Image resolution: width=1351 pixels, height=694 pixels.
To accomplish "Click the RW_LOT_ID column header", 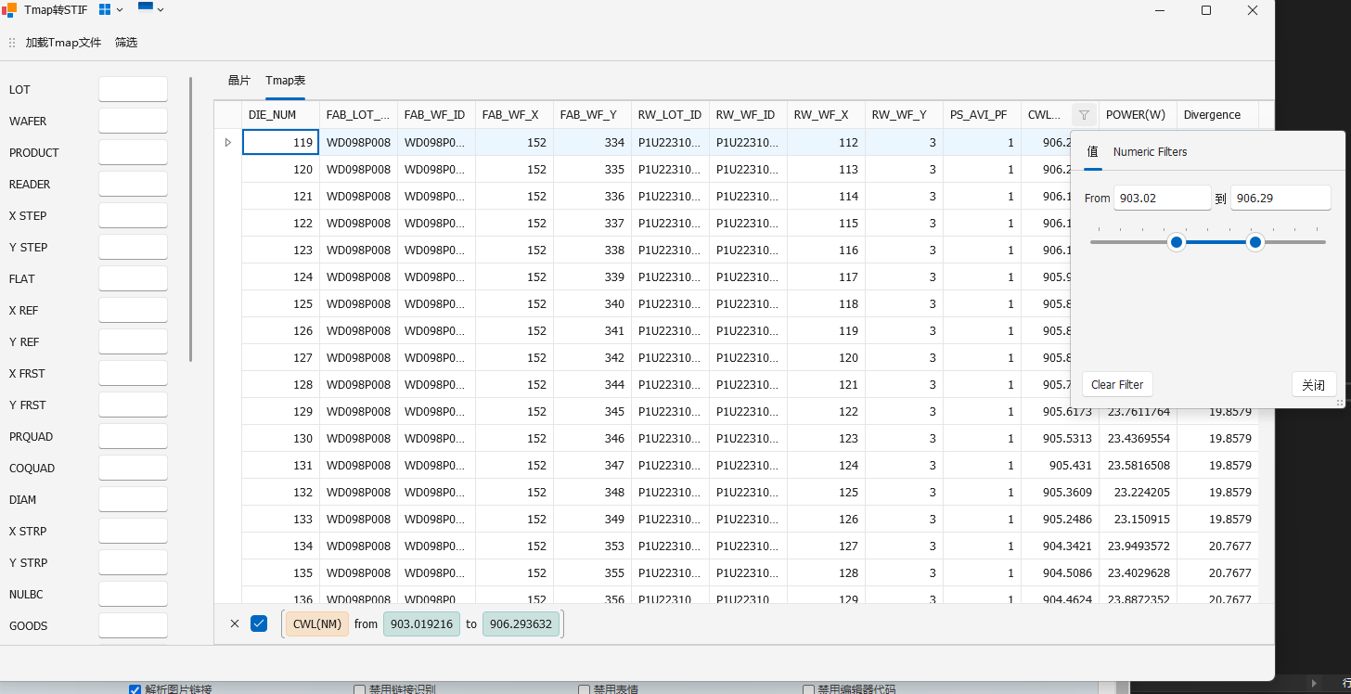I will [670, 115].
